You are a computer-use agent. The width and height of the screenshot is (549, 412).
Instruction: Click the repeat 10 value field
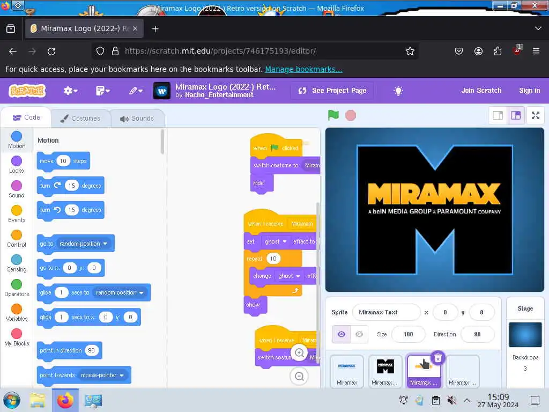(273, 259)
